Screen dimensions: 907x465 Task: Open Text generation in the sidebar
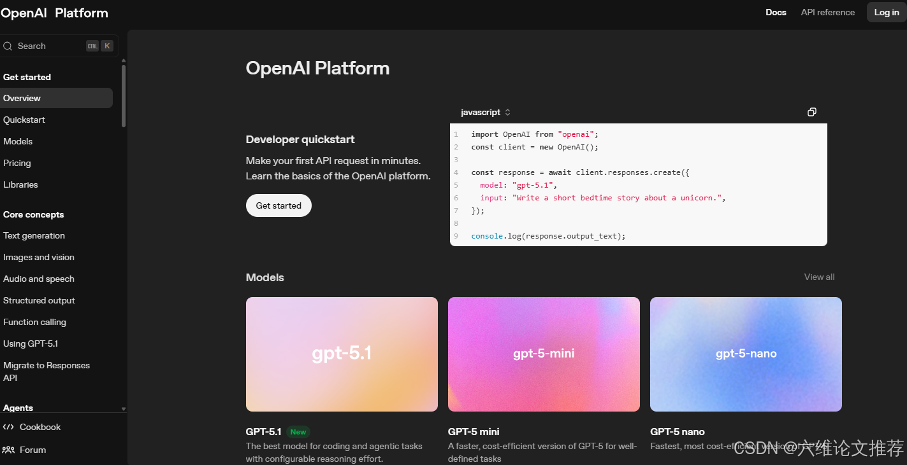coord(34,235)
